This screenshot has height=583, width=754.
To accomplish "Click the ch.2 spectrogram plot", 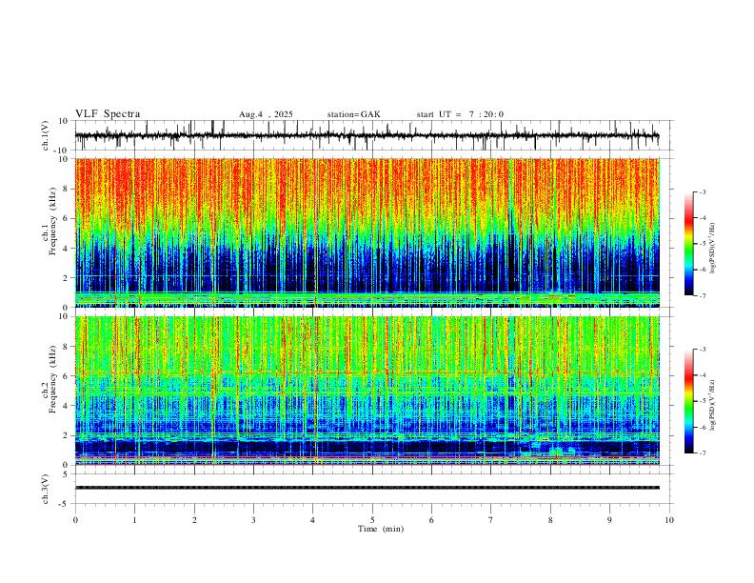I will click(x=367, y=391).
